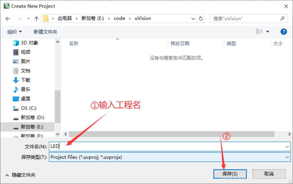Open the 保存类型 Project Files combo box
The width and height of the screenshot is (293, 184).
(x=170, y=157)
